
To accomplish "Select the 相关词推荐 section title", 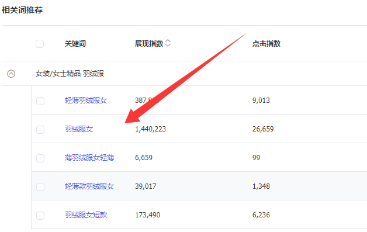I will [x=22, y=10].
